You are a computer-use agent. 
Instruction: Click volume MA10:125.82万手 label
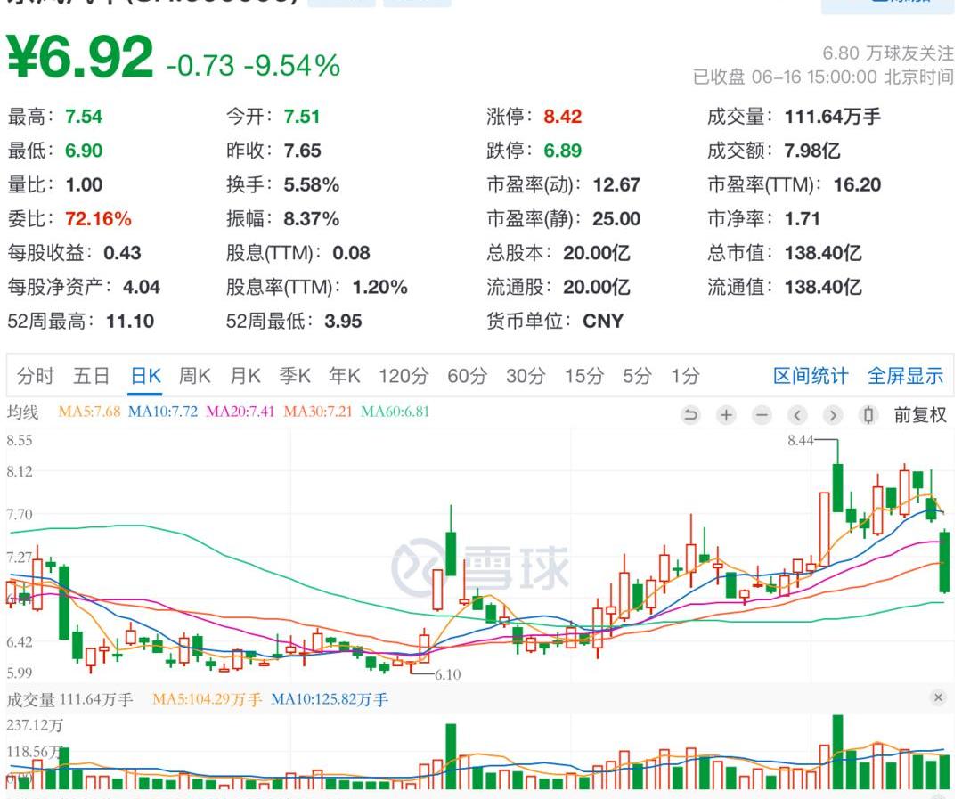pos(330,699)
